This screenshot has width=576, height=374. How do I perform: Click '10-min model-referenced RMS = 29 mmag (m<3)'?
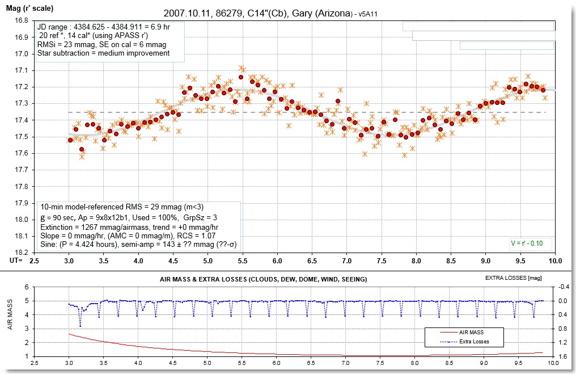(x=122, y=207)
